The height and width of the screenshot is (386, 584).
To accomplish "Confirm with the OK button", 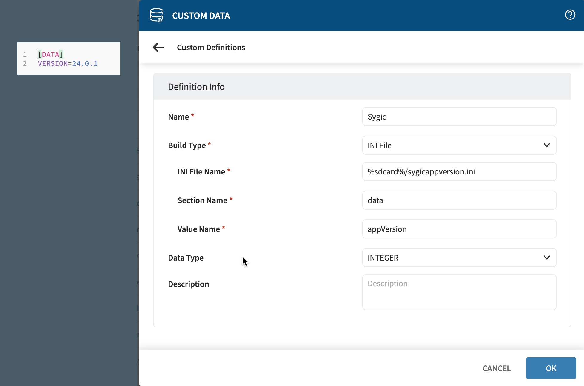I will pos(551,368).
